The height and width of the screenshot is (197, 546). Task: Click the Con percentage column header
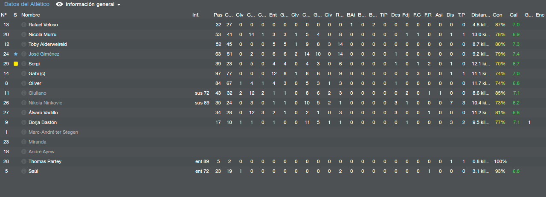(x=497, y=15)
